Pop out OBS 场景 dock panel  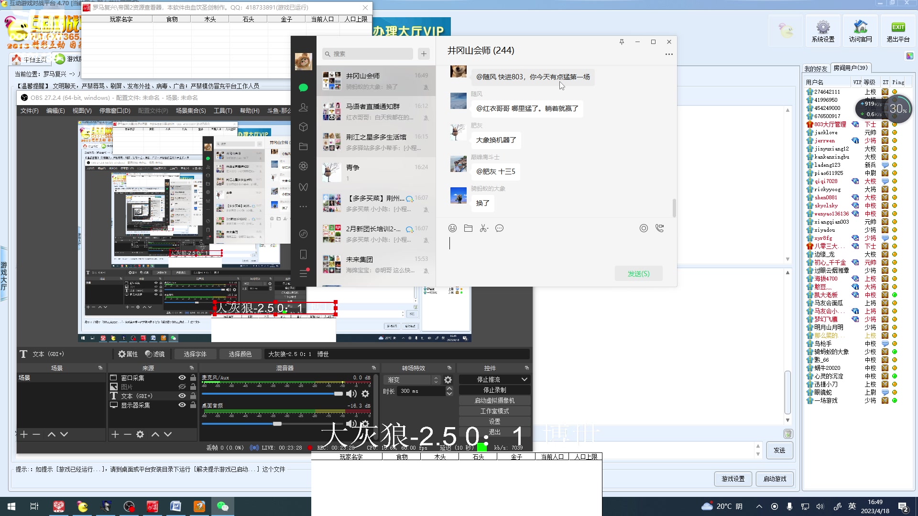(100, 368)
